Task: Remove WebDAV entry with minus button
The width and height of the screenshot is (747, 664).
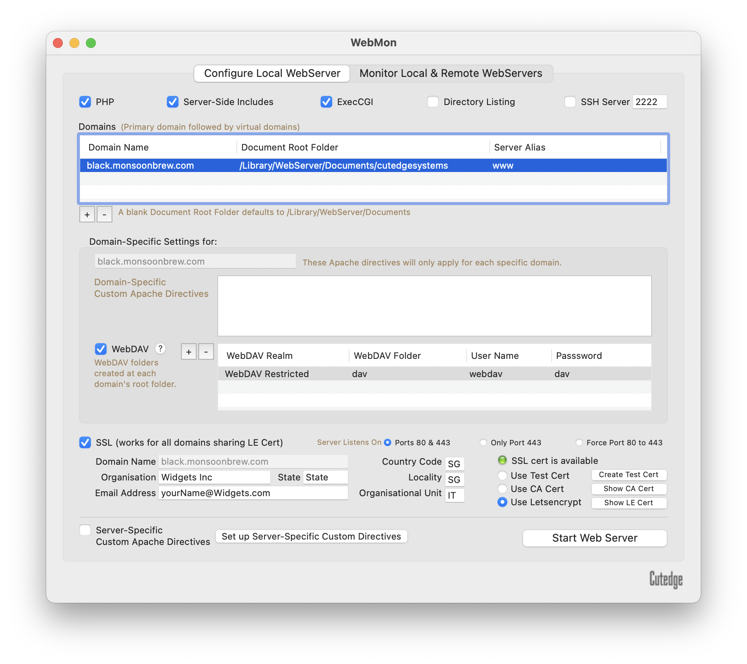Action: (206, 352)
